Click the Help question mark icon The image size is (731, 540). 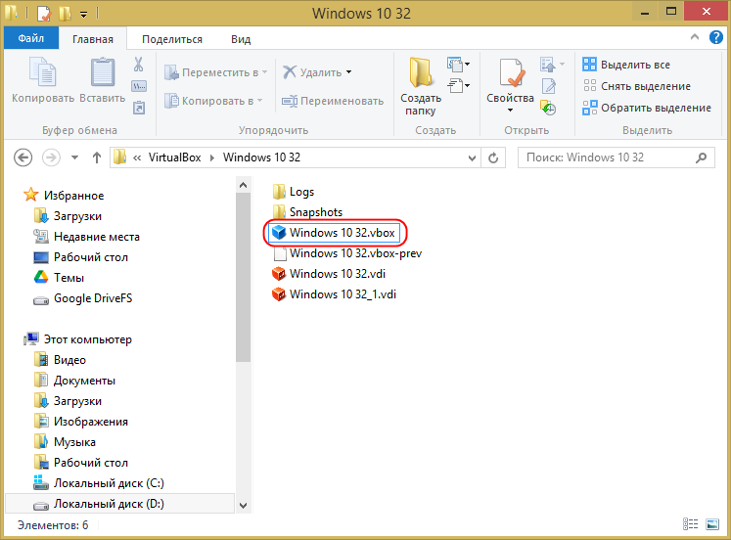pyautogui.click(x=716, y=37)
